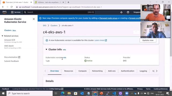This screenshot has height=96, width=172.
Task: Click the Windows taskbar search box
Action: point(30,93)
